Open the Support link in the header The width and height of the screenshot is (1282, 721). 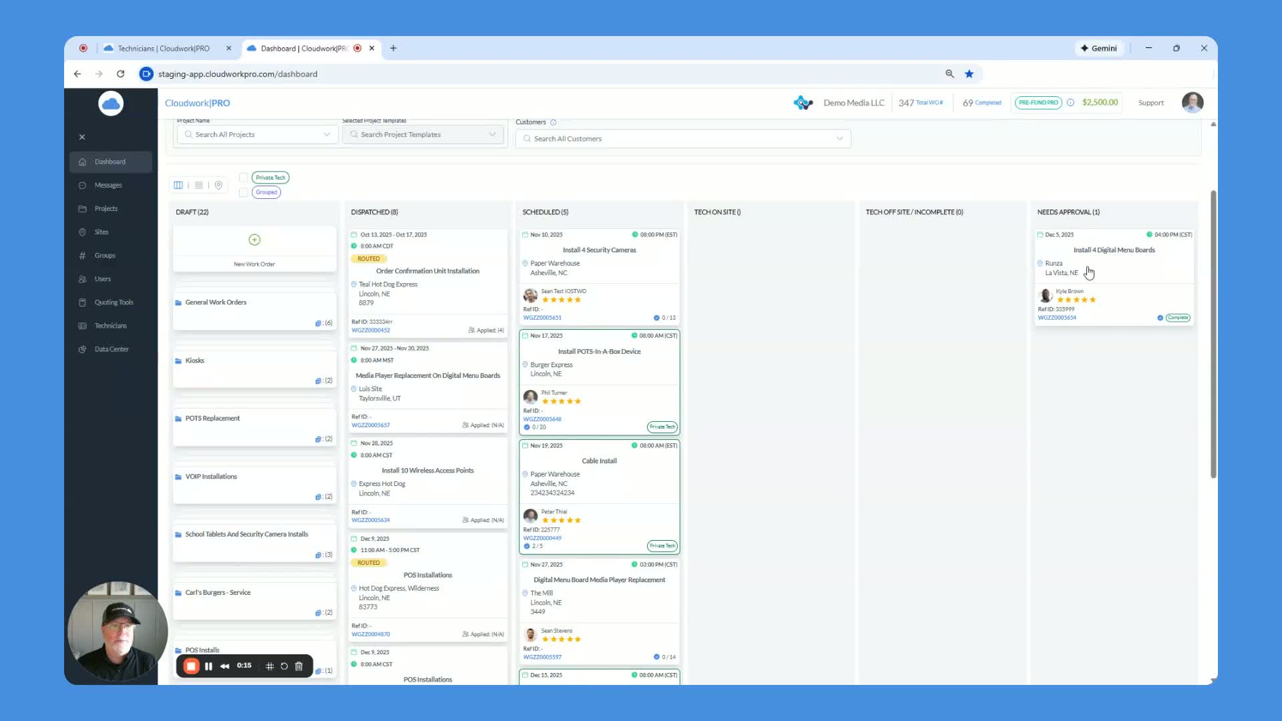pyautogui.click(x=1150, y=103)
